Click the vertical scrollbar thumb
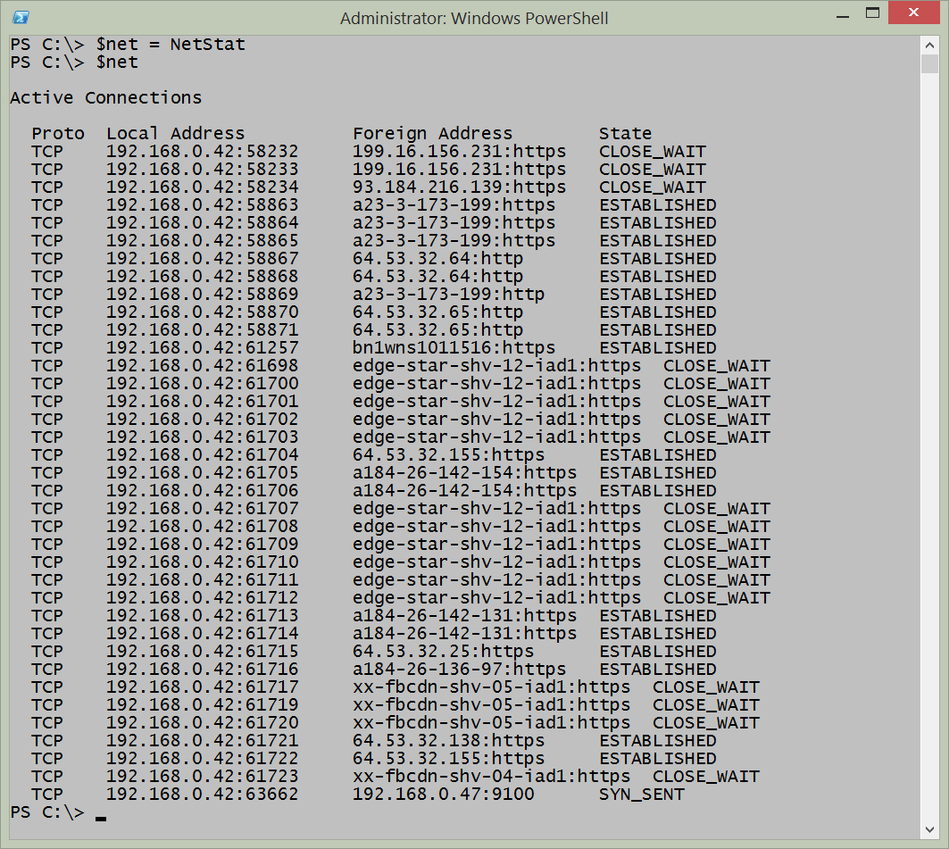This screenshot has width=949, height=849. [x=929, y=64]
